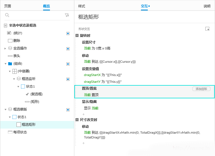
Task: Click the rectangle icon next to 删除
Action: (10, 41)
